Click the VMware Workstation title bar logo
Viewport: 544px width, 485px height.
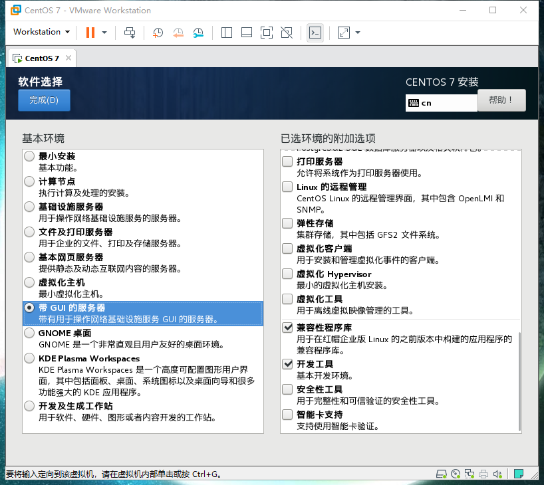[x=15, y=10]
